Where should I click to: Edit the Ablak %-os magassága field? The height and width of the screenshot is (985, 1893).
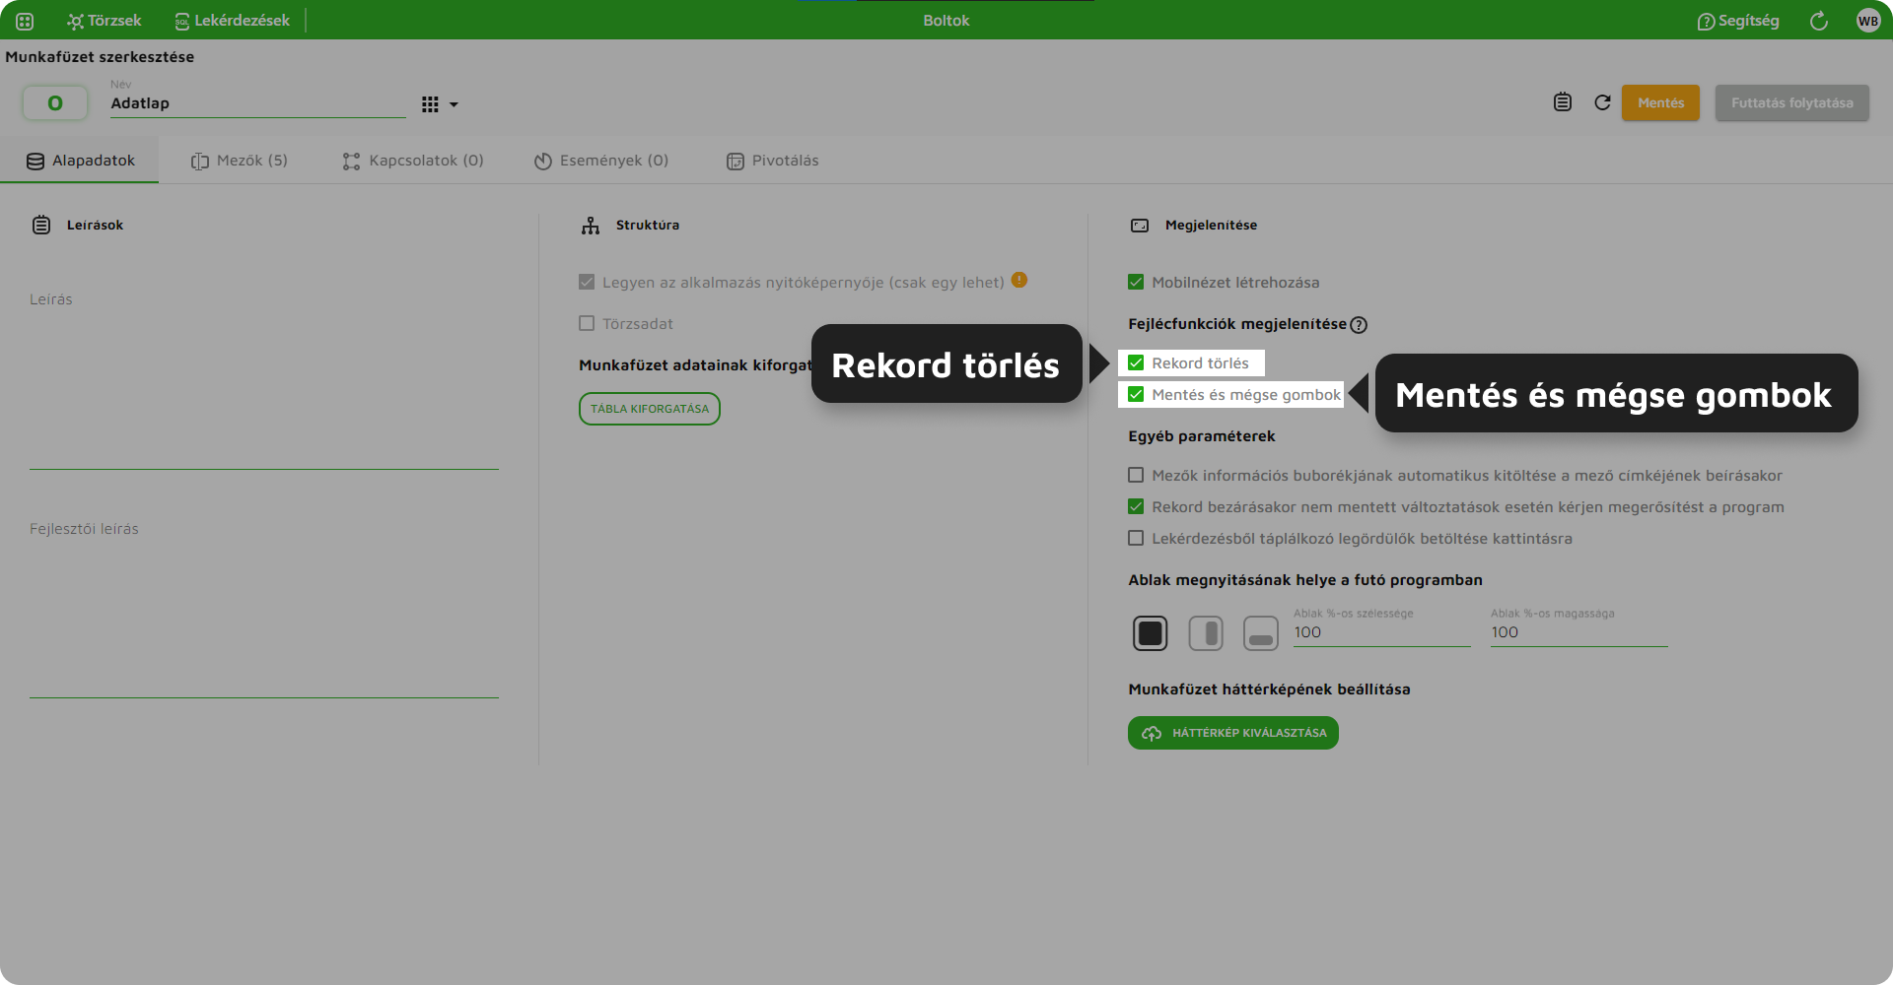(x=1579, y=632)
